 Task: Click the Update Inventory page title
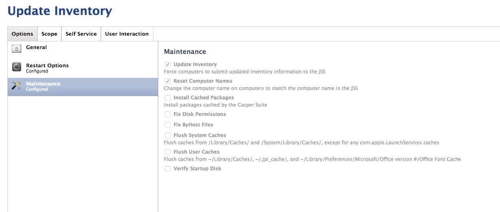(x=60, y=11)
